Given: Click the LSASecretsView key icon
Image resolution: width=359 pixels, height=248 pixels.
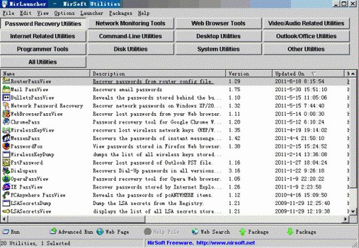Looking at the screenshot, I should (x=6, y=212).
